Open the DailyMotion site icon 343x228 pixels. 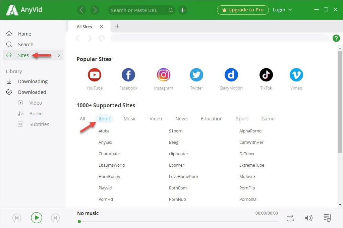point(231,75)
